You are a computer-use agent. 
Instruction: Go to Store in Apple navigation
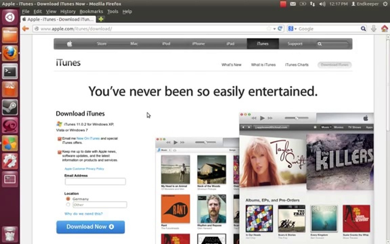click(102, 44)
